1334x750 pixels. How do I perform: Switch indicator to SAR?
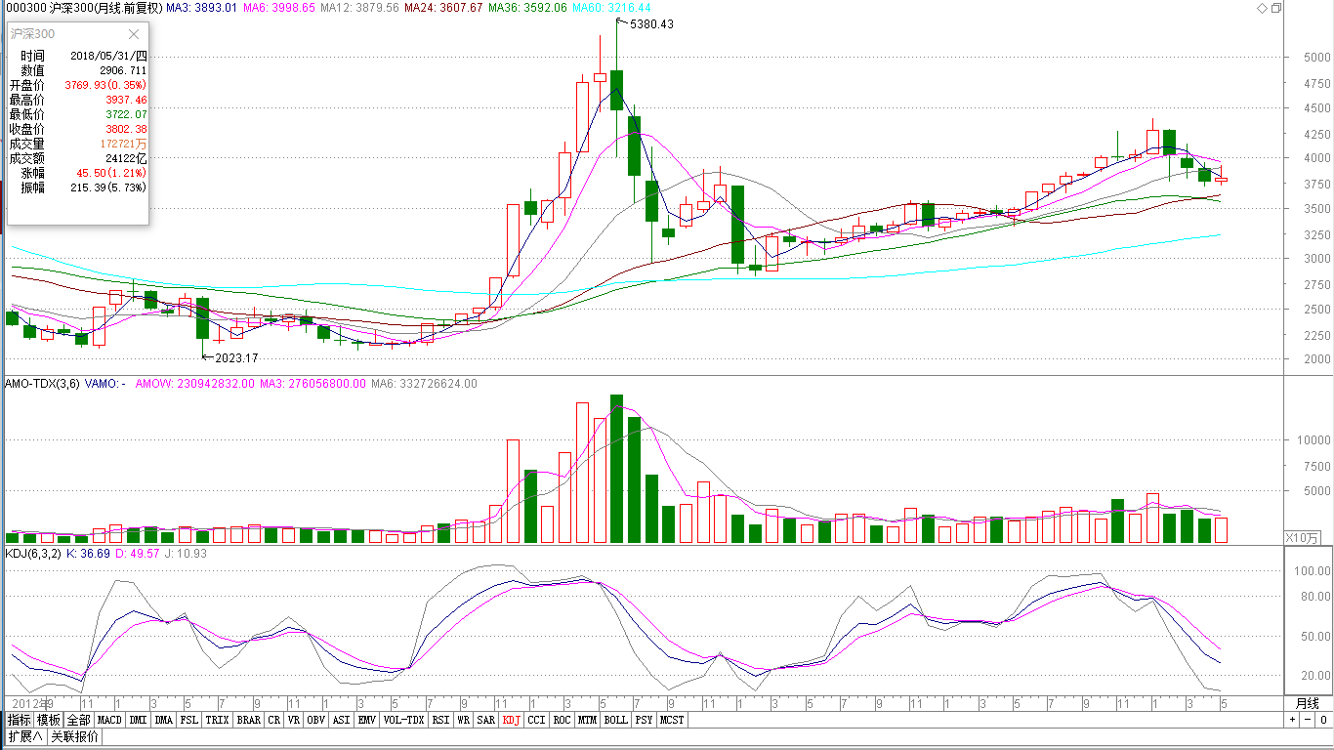[486, 720]
